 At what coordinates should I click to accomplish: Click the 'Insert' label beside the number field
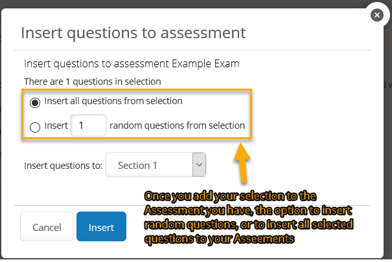[56, 126]
